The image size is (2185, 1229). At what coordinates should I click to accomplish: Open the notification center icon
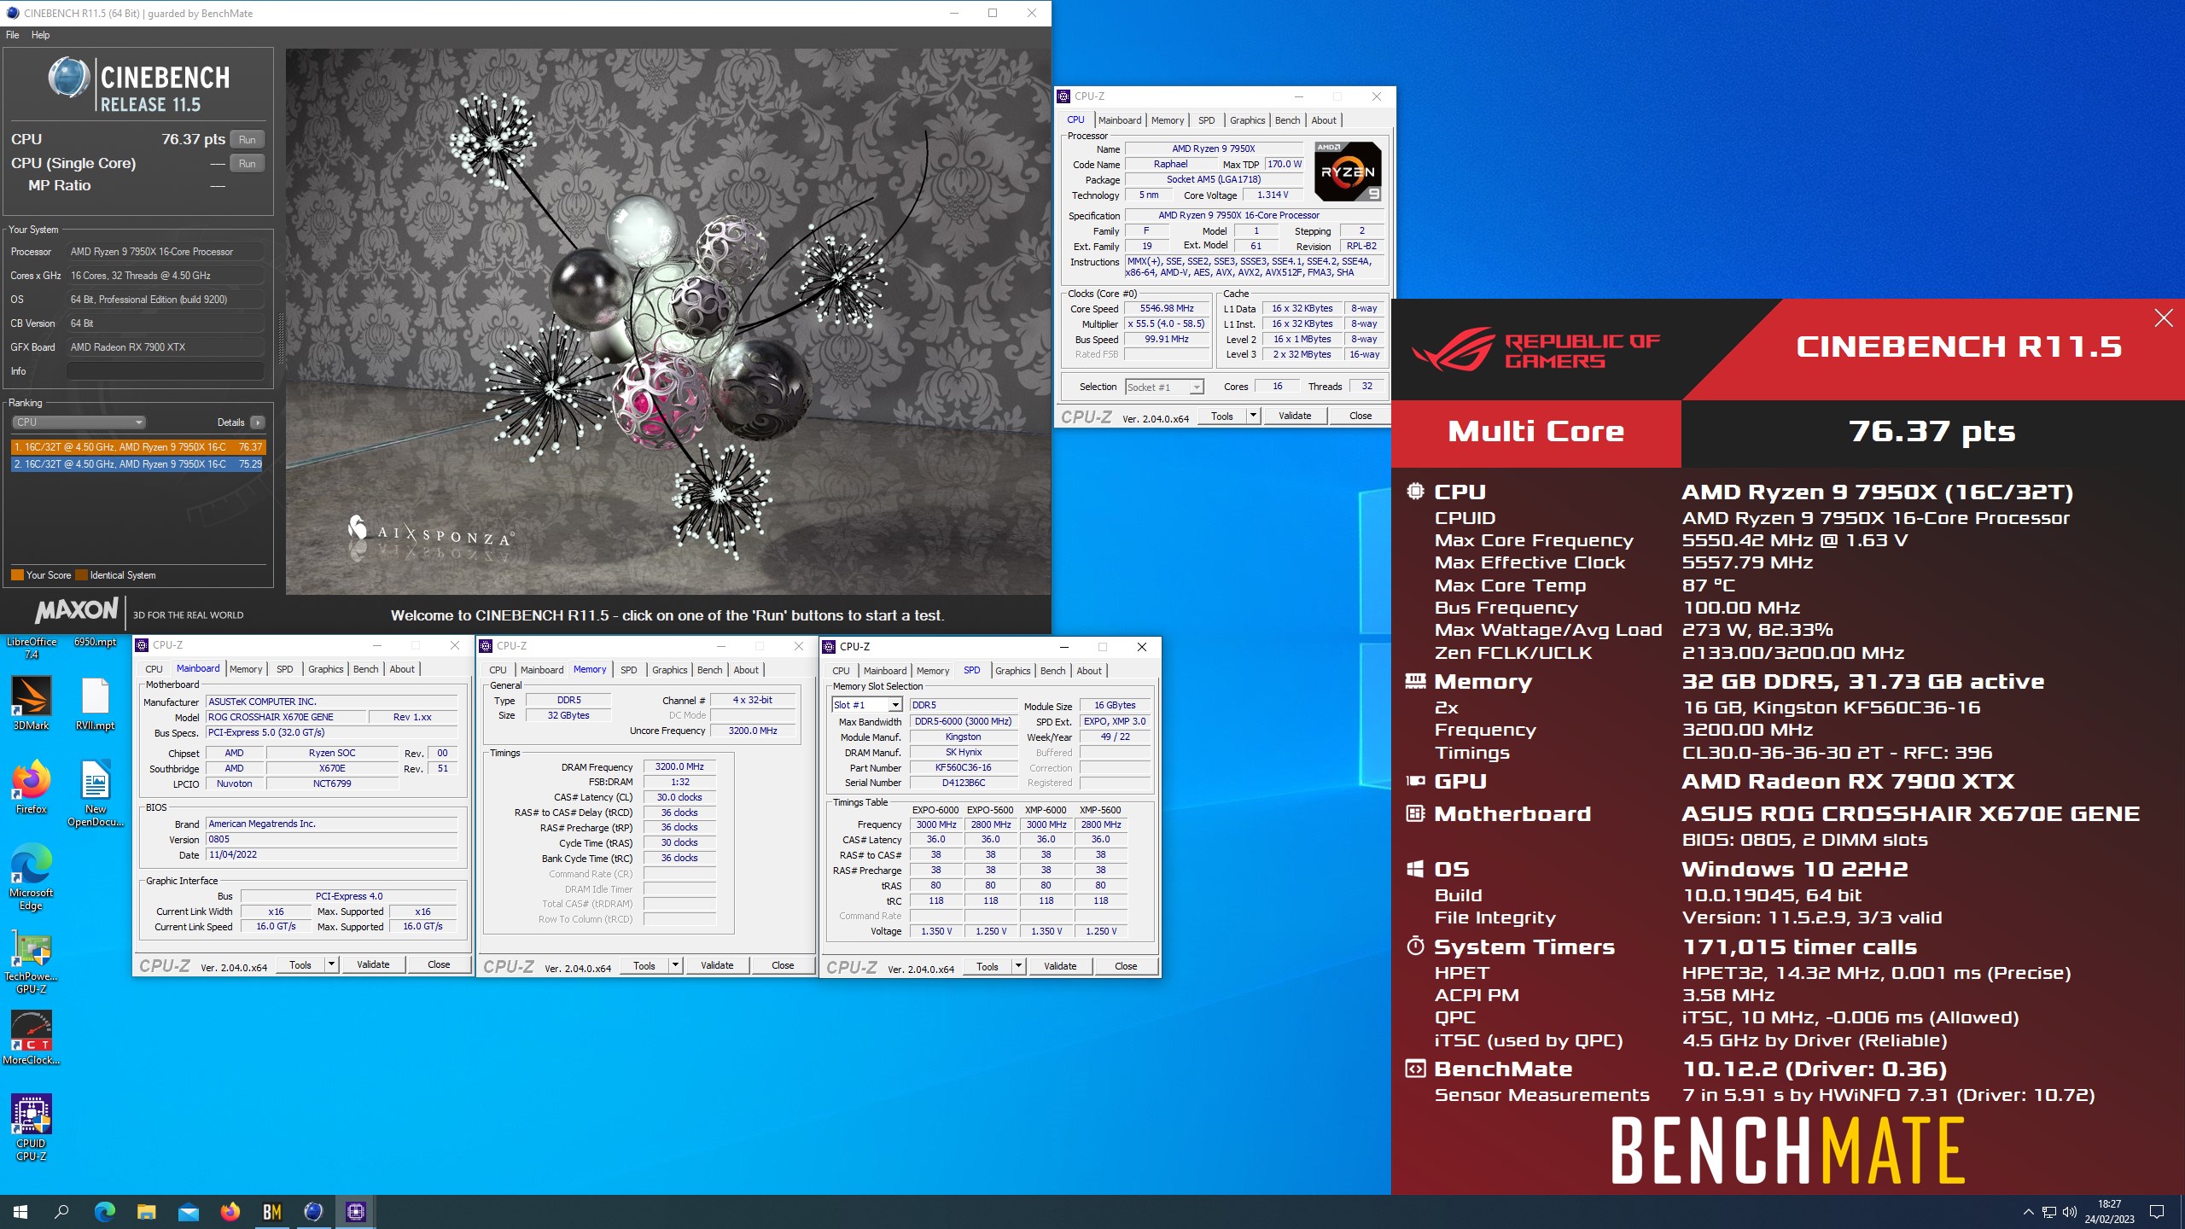click(x=2156, y=1212)
